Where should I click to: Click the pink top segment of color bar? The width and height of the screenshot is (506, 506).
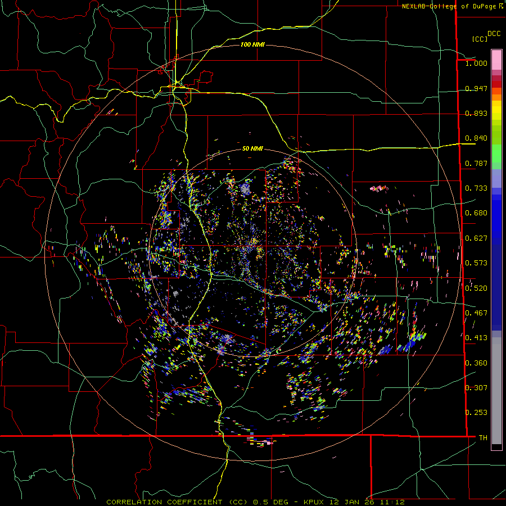496,60
